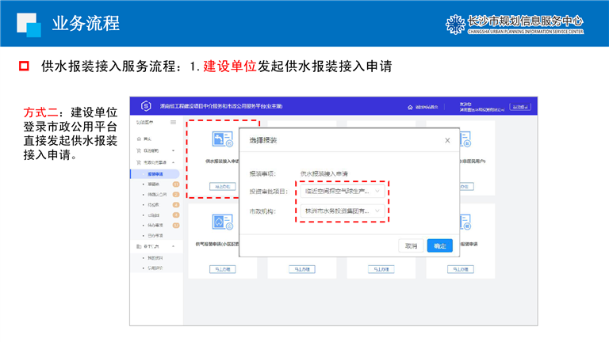This screenshot has height=342, width=609.
Task: Click 马上办理 under 供气报装申请 card
Action: [222, 269]
